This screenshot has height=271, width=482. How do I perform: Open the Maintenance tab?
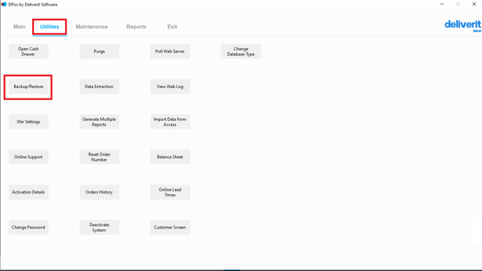(x=92, y=27)
